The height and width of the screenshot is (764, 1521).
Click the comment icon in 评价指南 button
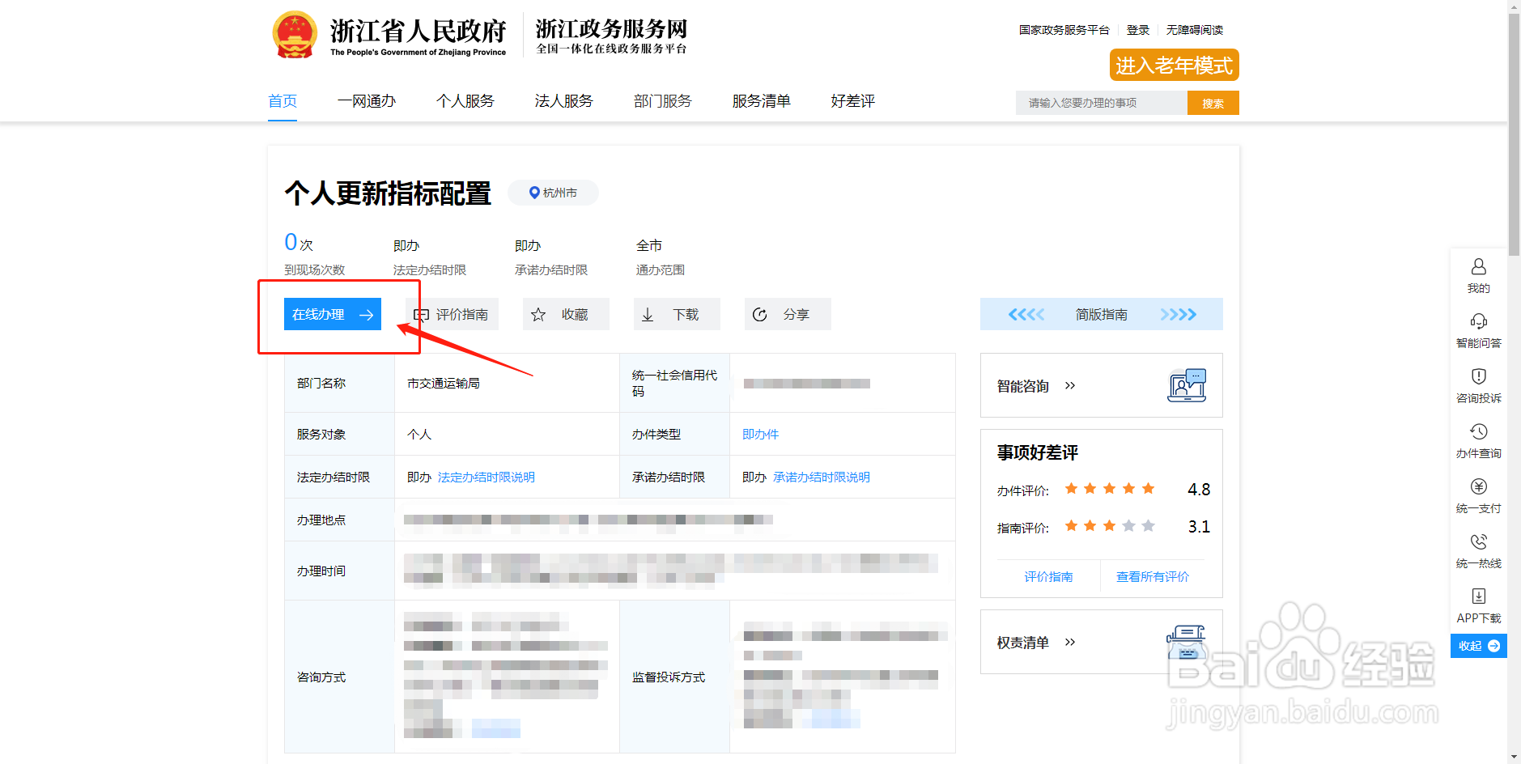[x=421, y=315]
